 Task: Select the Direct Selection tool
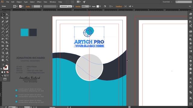[7, 14]
